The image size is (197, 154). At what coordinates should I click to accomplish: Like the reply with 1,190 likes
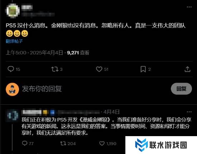(102, 143)
